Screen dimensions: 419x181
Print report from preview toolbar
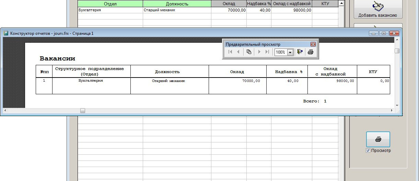(310, 52)
